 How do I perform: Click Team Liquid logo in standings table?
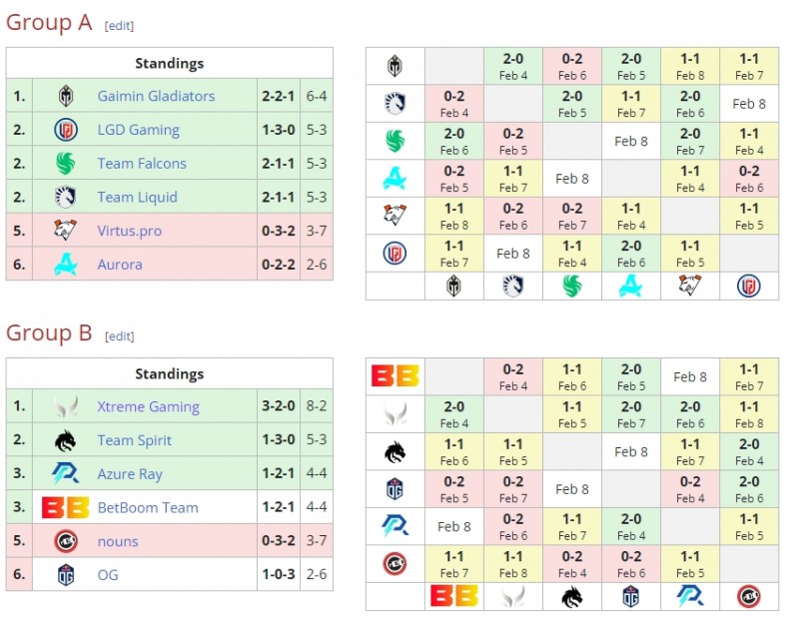click(66, 197)
